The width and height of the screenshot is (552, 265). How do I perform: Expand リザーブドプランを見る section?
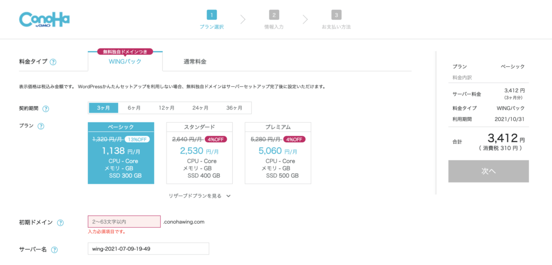(x=199, y=196)
